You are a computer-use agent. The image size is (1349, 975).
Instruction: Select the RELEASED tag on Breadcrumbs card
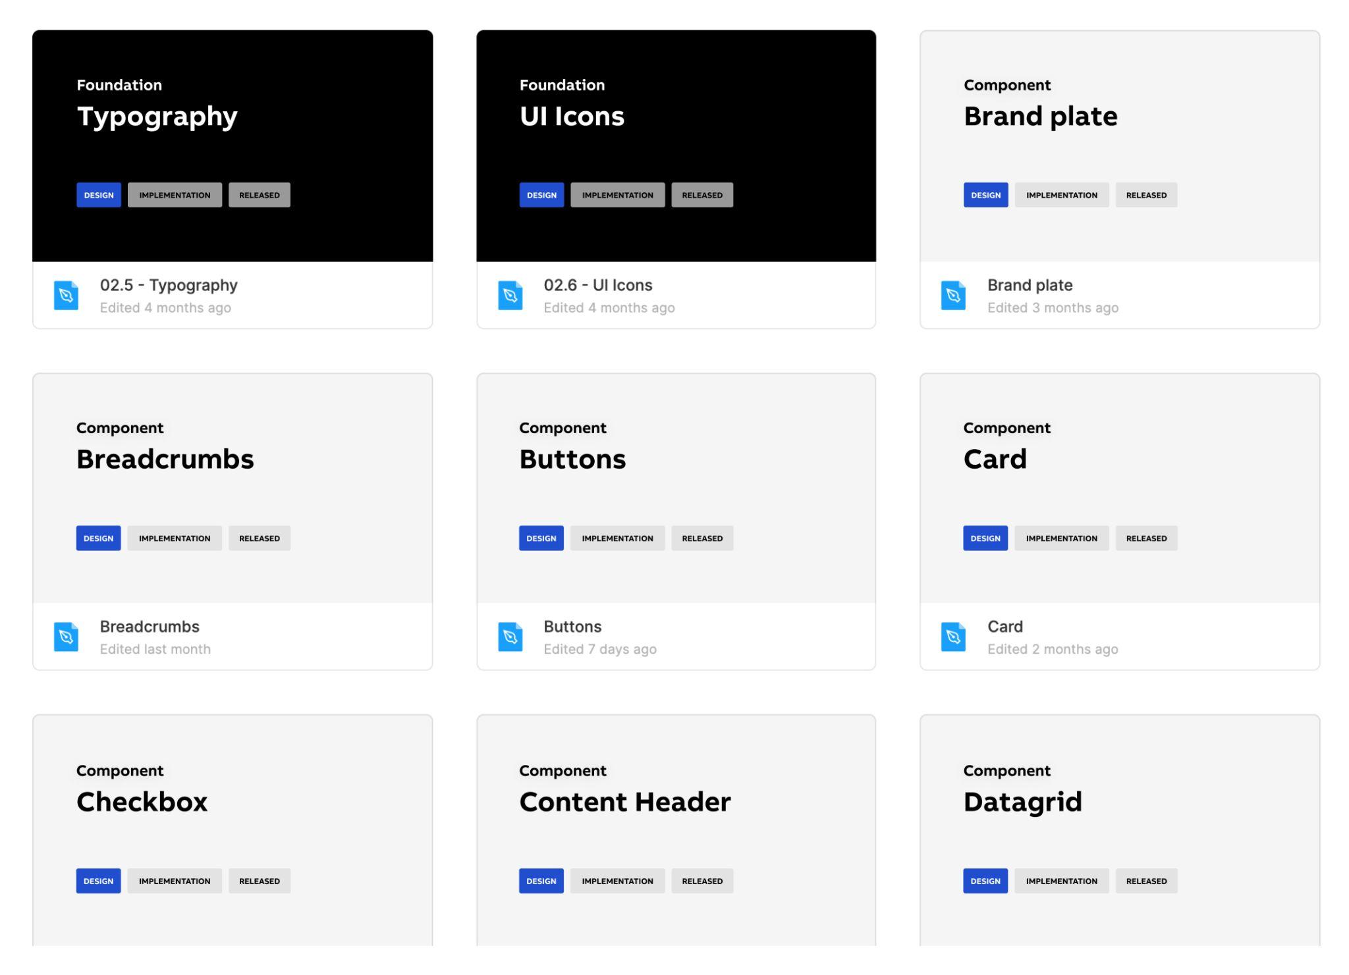(259, 537)
